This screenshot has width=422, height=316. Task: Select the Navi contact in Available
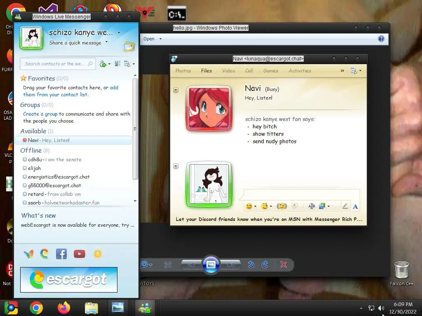click(73, 140)
